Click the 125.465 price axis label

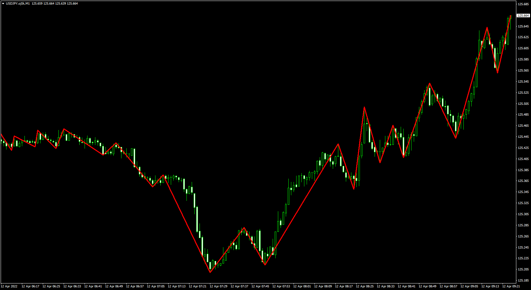point(523,126)
